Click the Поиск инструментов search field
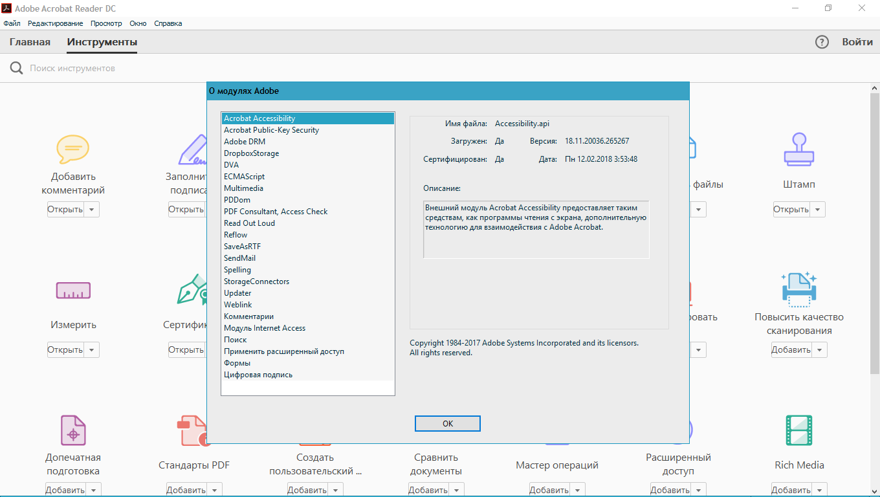Screen dimensions: 880x497 72,68
